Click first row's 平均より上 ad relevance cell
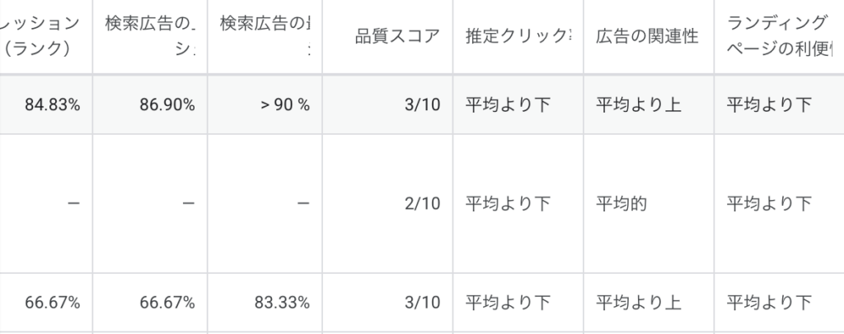Image resolution: width=844 pixels, height=334 pixels. pos(639,104)
